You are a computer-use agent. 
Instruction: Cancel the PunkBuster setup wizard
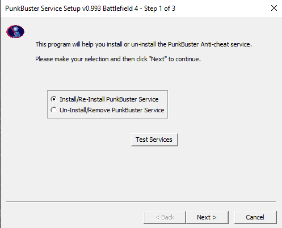[x=255, y=217]
